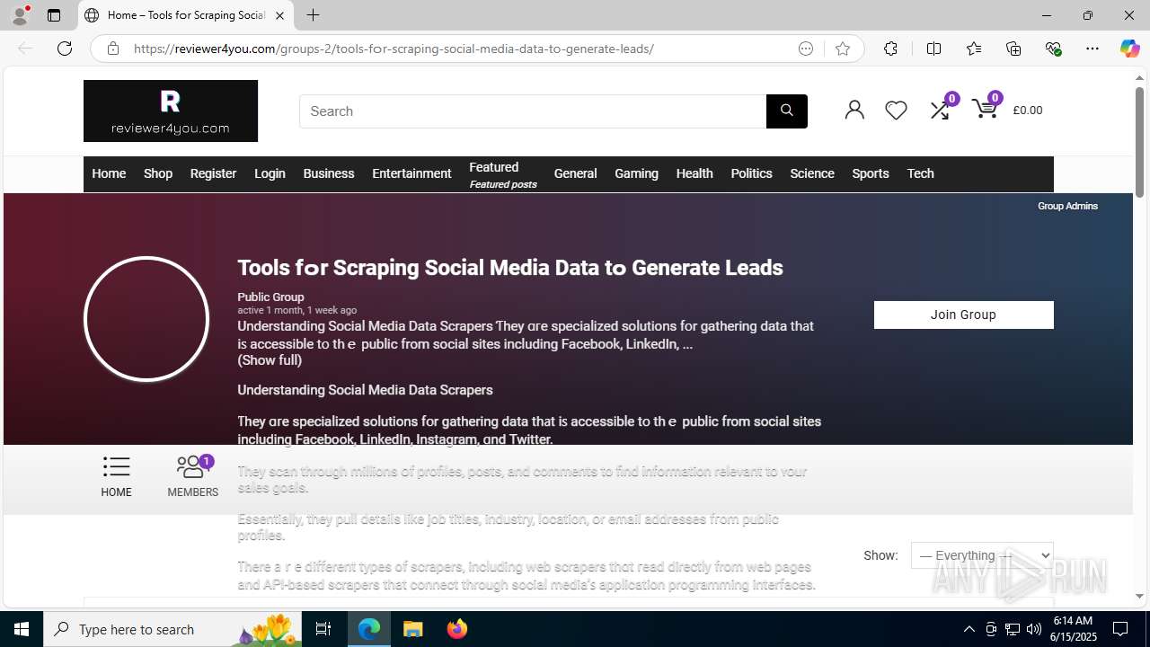This screenshot has width=1150, height=647.
Task: Click the group avatar circle
Action: click(x=146, y=319)
